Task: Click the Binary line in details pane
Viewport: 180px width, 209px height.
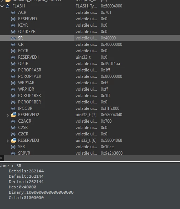Action: (41, 192)
